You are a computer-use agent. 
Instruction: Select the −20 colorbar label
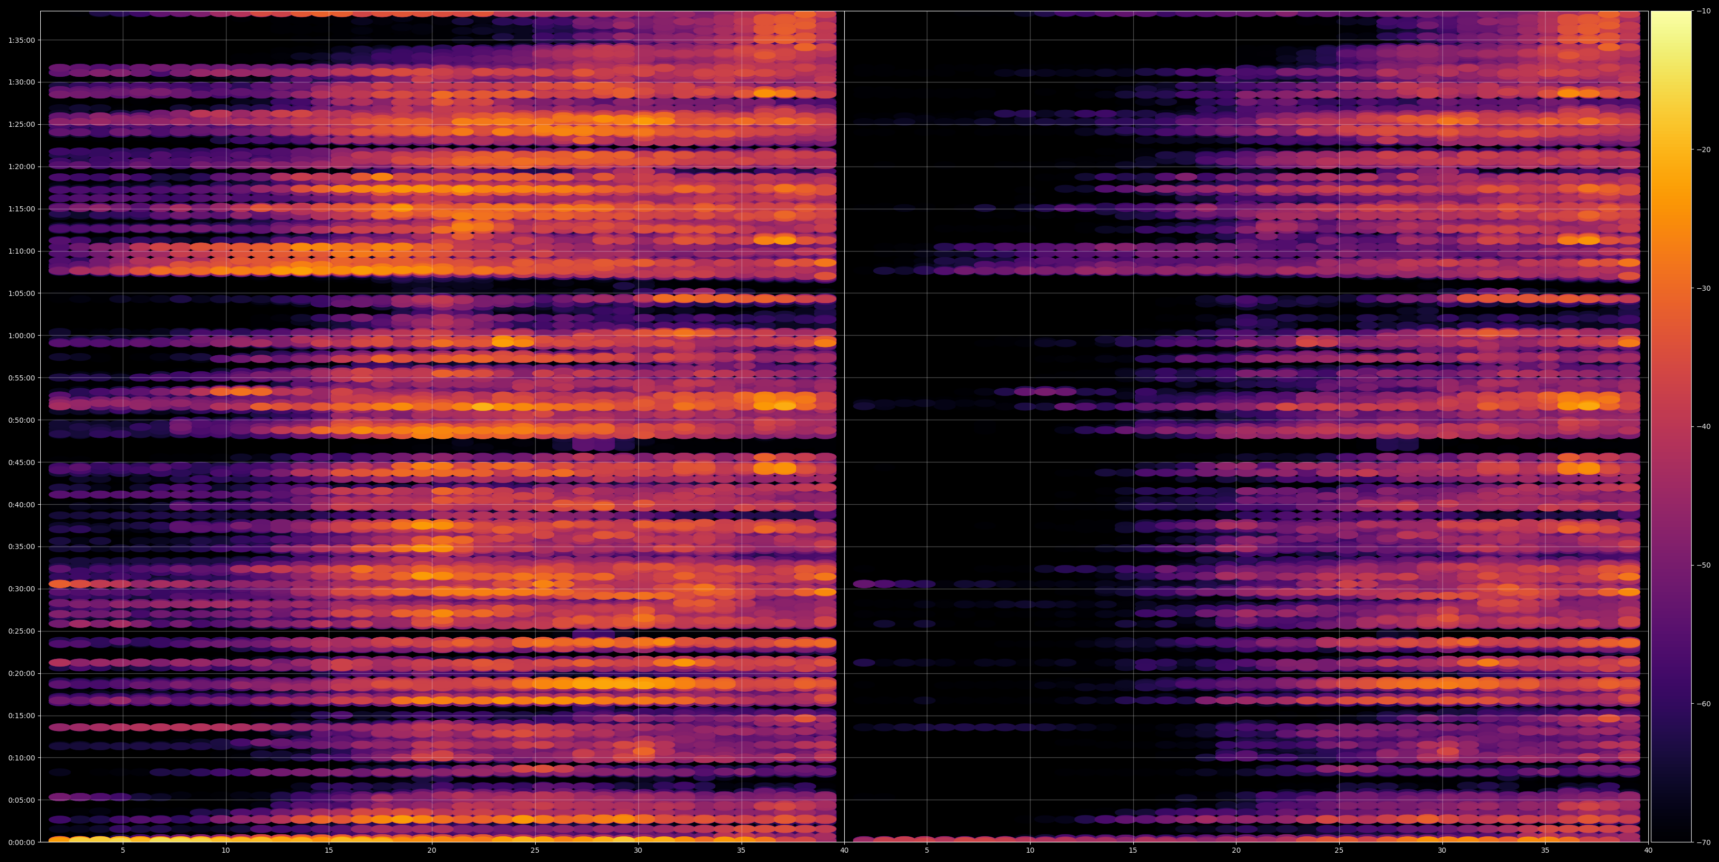coord(1705,150)
